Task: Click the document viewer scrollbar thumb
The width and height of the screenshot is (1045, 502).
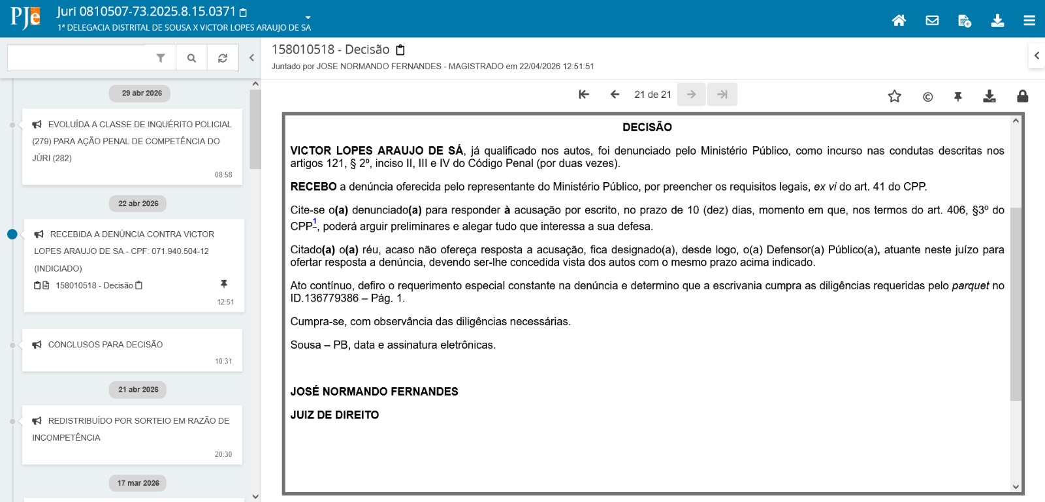Action: pos(1016,304)
